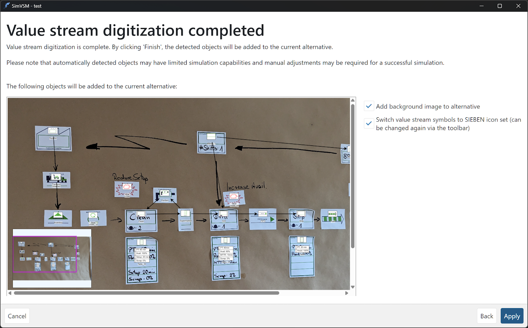The image size is (528, 328).
Task: Select the Kanban card symbol
Action: [165, 195]
